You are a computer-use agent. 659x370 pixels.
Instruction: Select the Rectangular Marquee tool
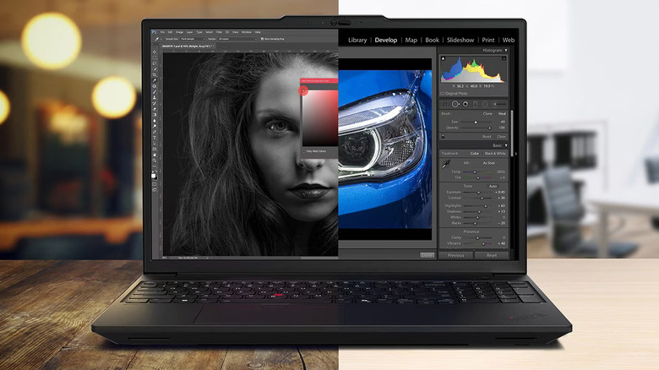pyautogui.click(x=155, y=57)
